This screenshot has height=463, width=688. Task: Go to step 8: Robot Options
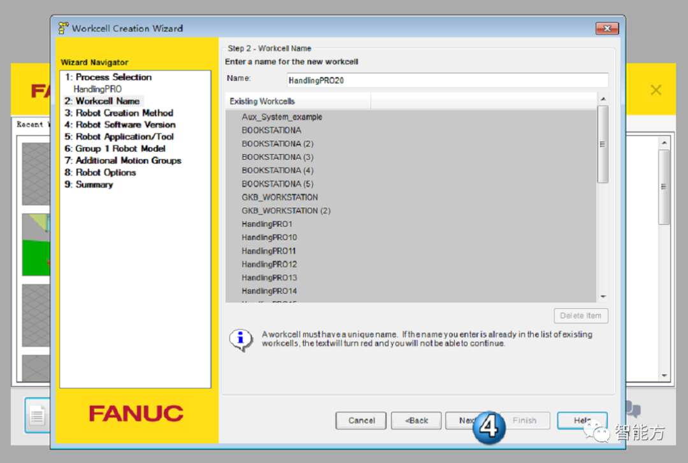point(100,173)
